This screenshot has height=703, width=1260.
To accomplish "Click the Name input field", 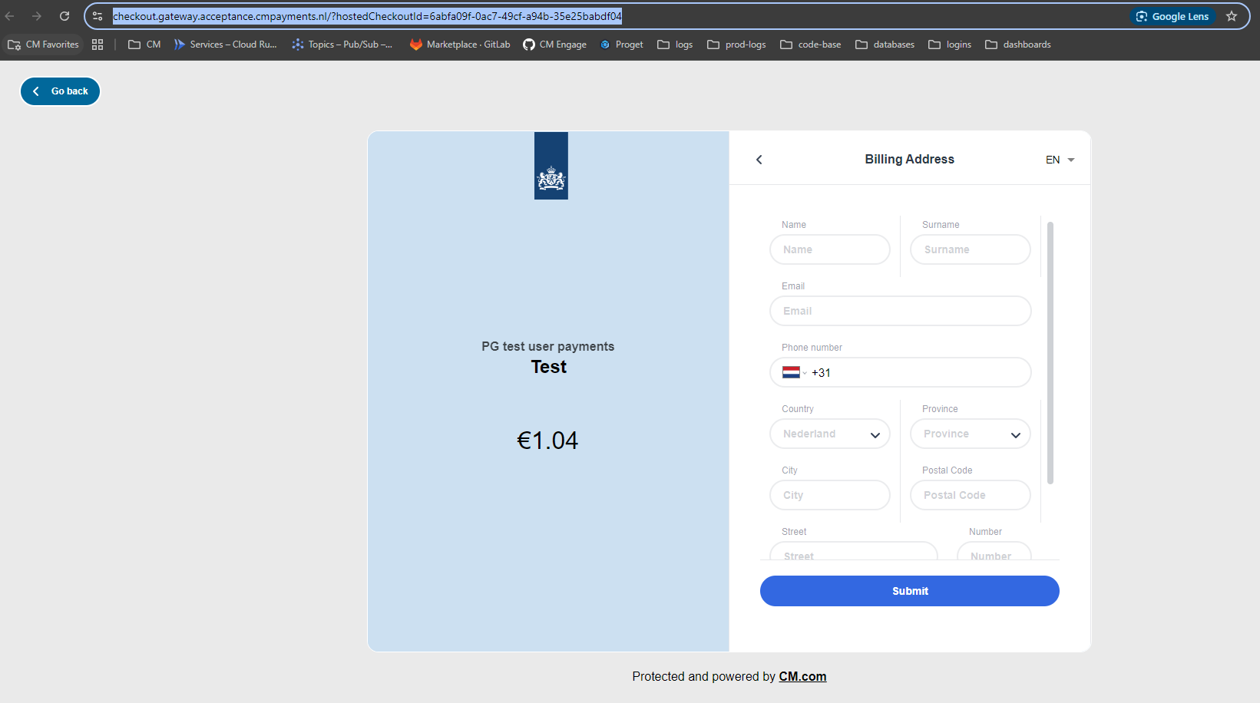I will 830,249.
